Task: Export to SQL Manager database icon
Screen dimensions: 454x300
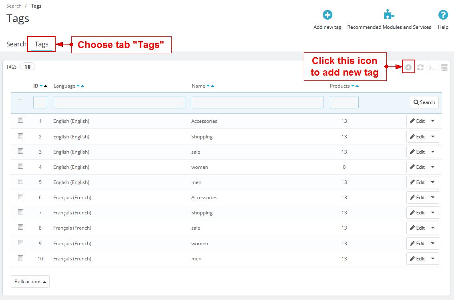Action: 444,68
